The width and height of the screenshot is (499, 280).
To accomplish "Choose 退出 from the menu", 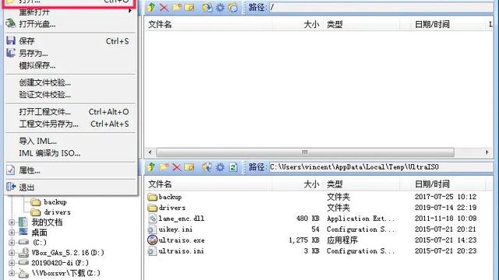I will pyautogui.click(x=71, y=187).
